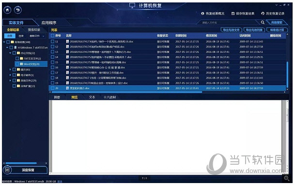This screenshot has height=185, width=296.
Task: Check the box for row 11
Action: click(52, 41)
